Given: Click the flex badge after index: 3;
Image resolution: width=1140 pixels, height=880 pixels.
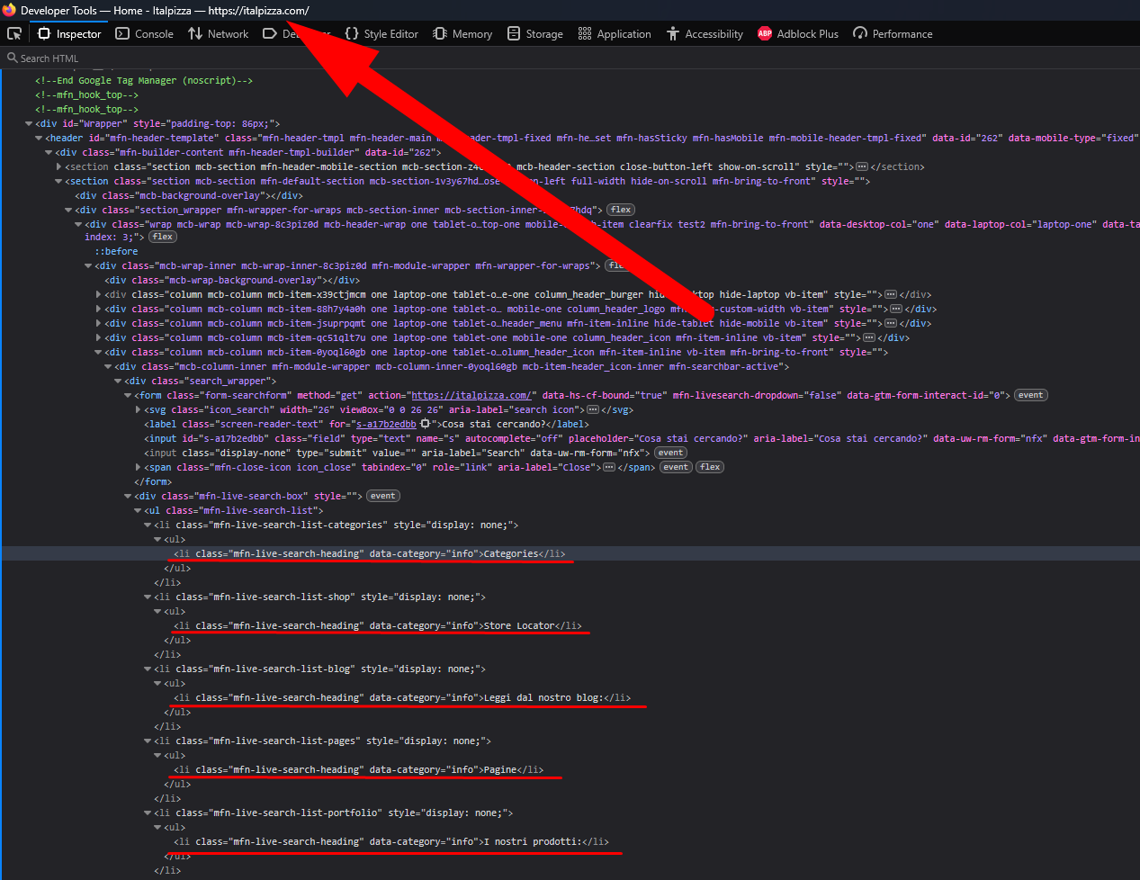Looking at the screenshot, I should pyautogui.click(x=163, y=238).
